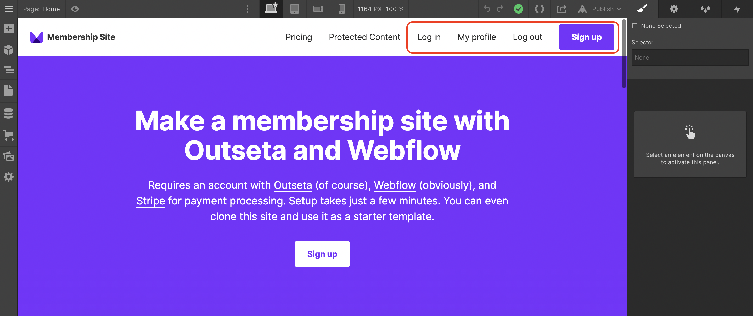
Task: Check the None Selected checkbox
Action: coord(635,26)
